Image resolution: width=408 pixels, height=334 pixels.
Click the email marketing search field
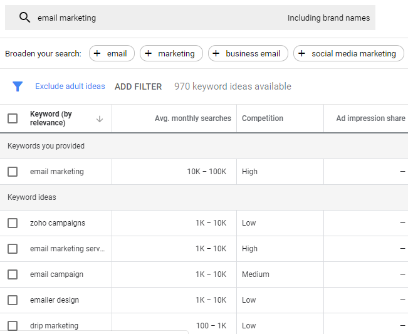[157, 18]
